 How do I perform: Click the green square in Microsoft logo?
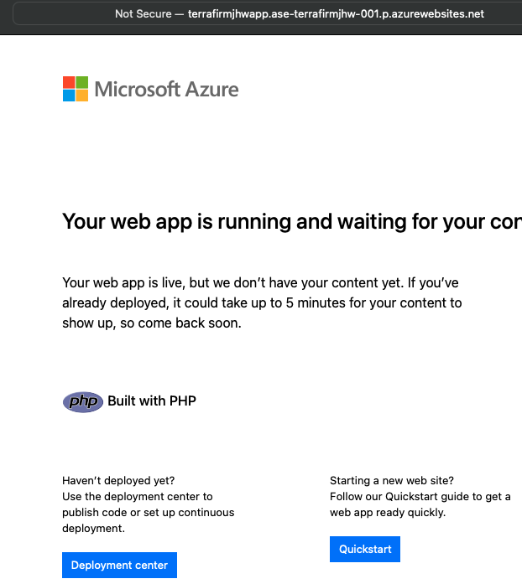coord(81,82)
